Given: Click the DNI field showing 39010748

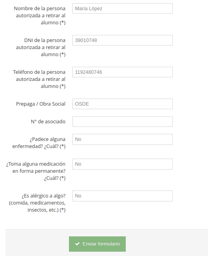Looking at the screenshot, I should tap(123, 40).
